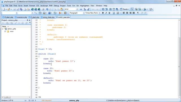Open the Panels dropdown
Viewport: 181px width, 102px height.
124,9
